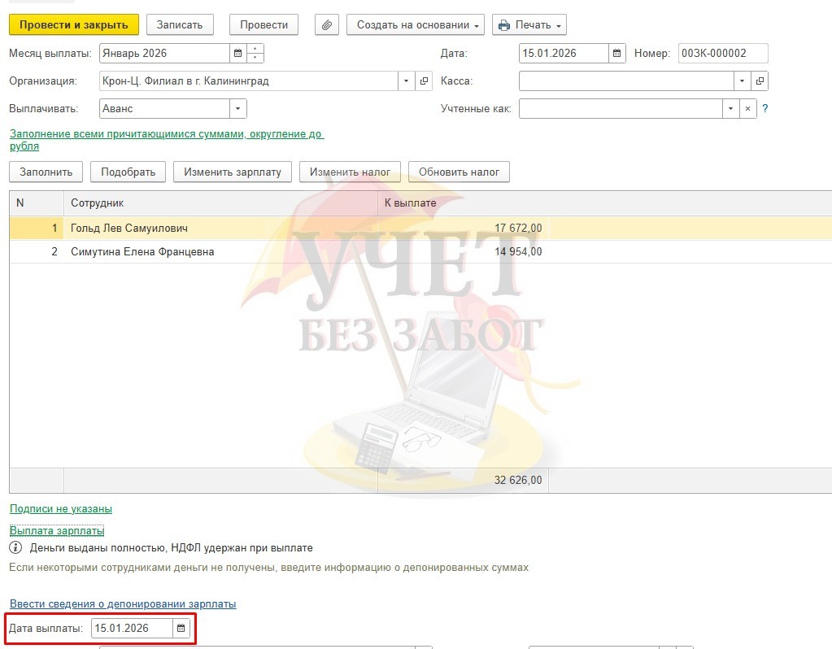Image resolution: width=832 pixels, height=649 pixels.
Task: Click Ввести сведения о депонировании зарплаты link
Action: click(123, 604)
